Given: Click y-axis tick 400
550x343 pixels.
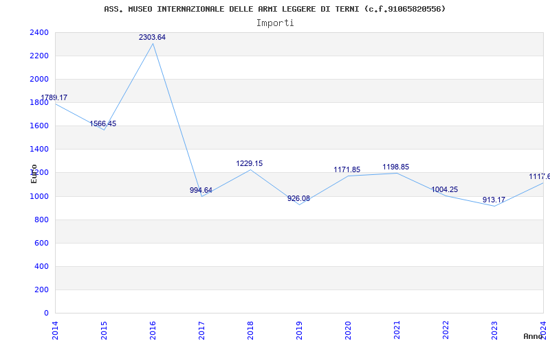Looking at the screenshot, I should [41, 266].
